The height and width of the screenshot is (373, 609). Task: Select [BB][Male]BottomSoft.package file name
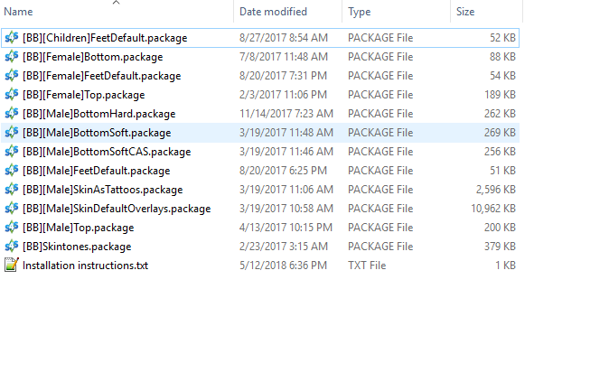98,133
